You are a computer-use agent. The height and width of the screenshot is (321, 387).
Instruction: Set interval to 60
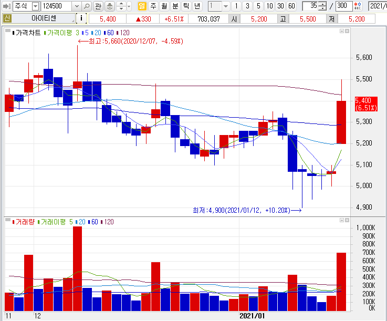click(291, 6)
